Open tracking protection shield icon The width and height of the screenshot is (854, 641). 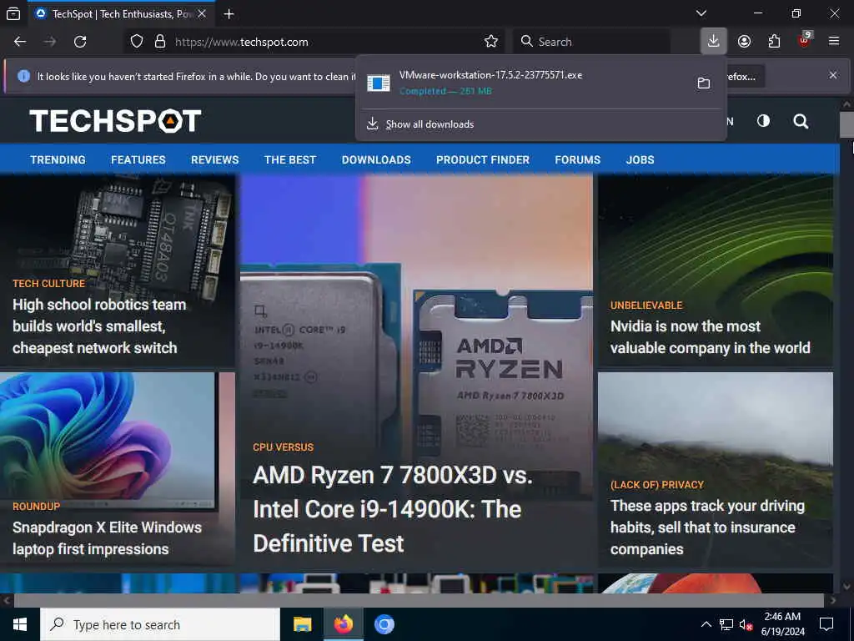pyautogui.click(x=137, y=42)
